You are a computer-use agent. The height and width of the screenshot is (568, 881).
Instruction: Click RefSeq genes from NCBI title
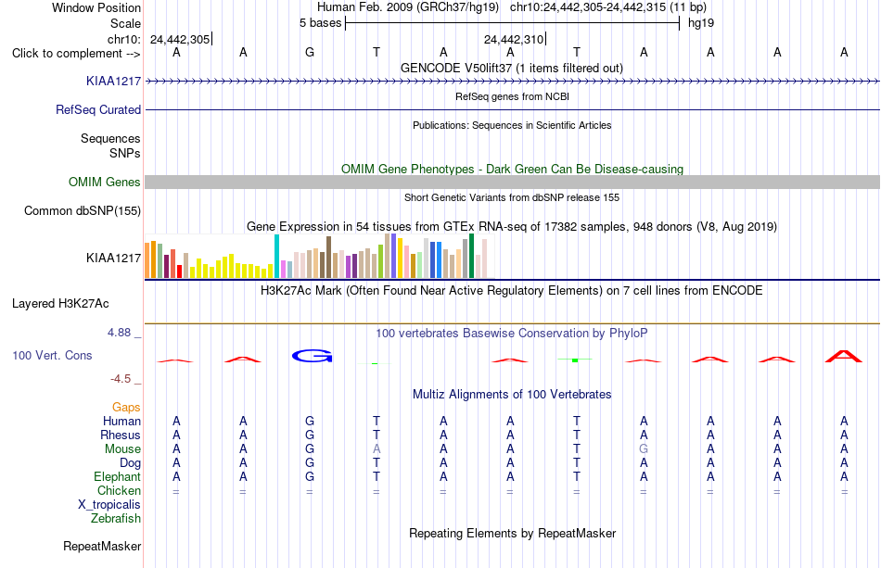[513, 96]
